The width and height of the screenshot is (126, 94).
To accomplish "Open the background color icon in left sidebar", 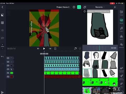I will point(2,15).
